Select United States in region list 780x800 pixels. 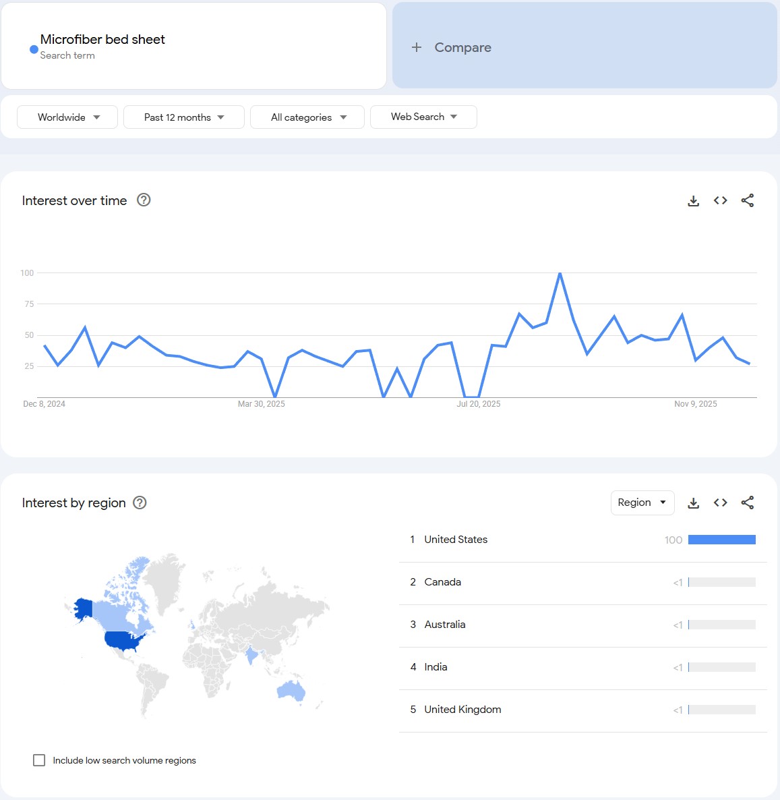456,540
